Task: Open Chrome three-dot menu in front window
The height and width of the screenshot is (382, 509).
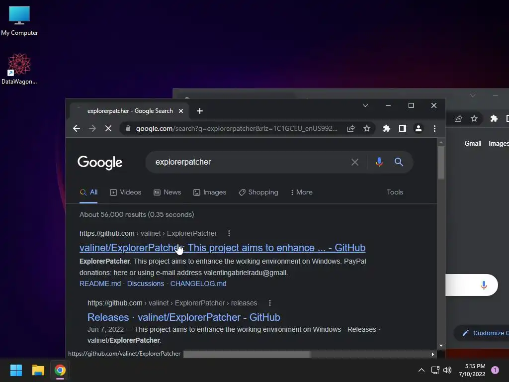Action: [434, 129]
